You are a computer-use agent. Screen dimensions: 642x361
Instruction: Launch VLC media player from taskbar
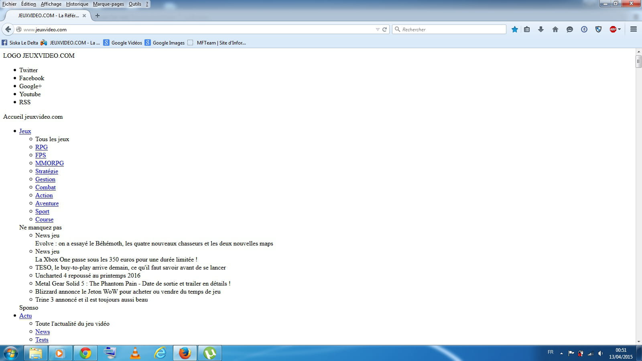(135, 353)
